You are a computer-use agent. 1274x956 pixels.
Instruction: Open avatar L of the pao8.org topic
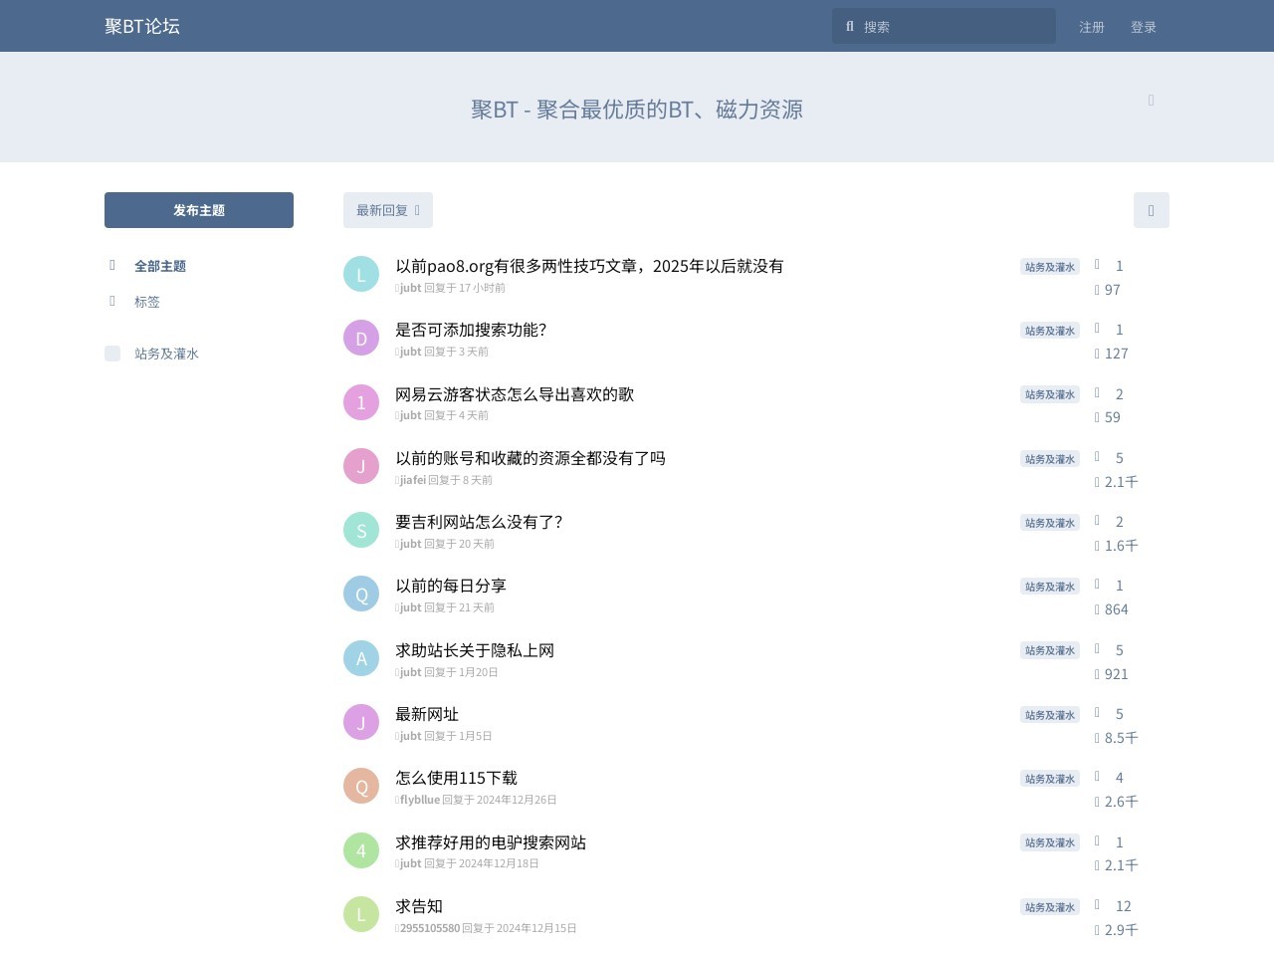point(361,274)
